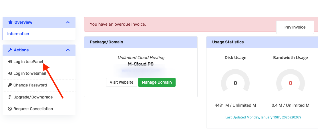Select Log in to cPanel
Image resolution: width=318 pixels, height=133 pixels.
[39, 62]
